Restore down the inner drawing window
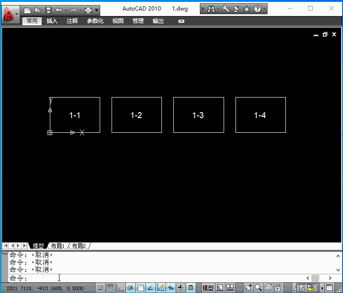The width and height of the screenshot is (343, 293). click(325, 34)
